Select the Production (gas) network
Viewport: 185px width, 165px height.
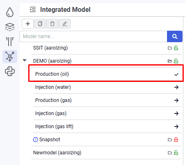(53, 100)
